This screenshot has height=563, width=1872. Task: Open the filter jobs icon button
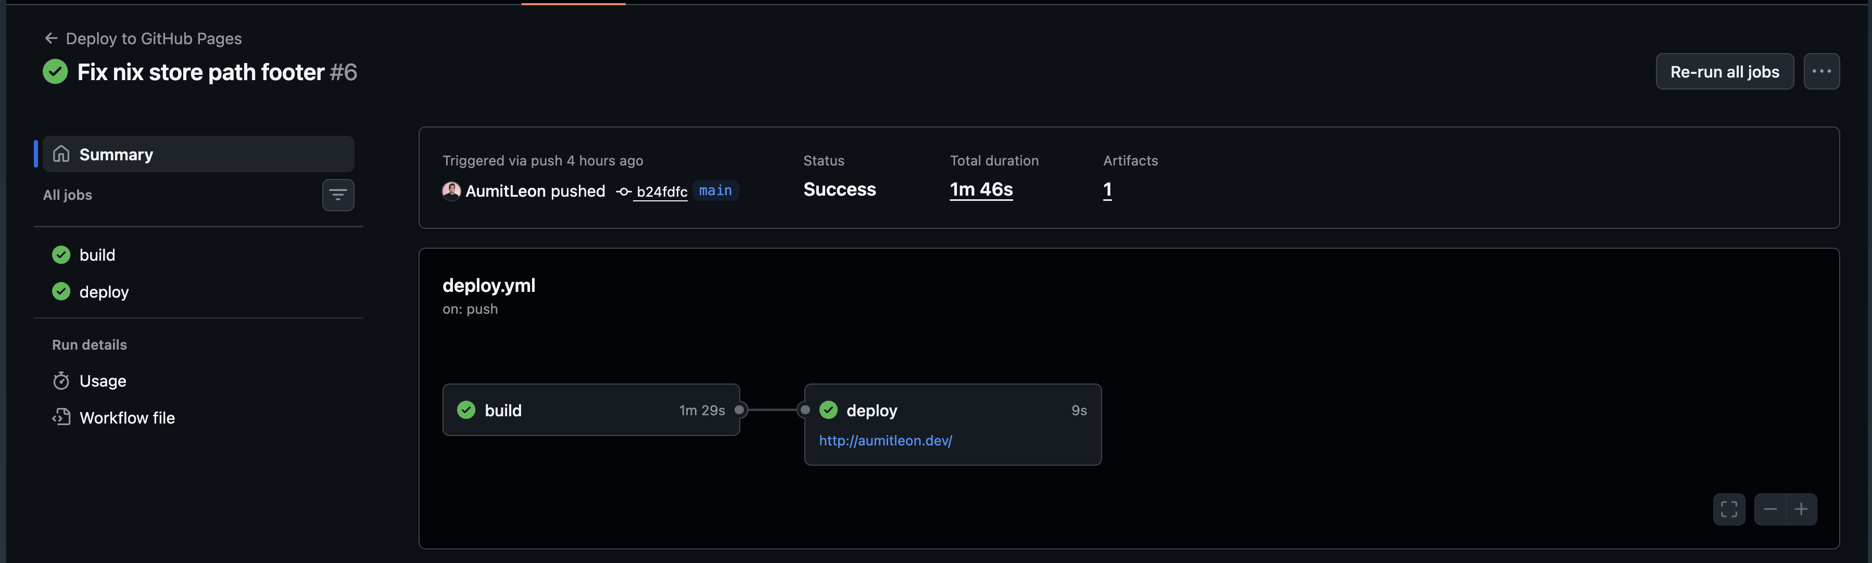pos(338,195)
